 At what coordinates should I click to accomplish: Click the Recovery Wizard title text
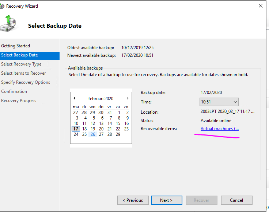(x=22, y=6)
